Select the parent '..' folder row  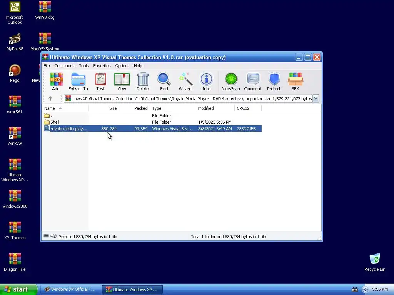(152, 116)
